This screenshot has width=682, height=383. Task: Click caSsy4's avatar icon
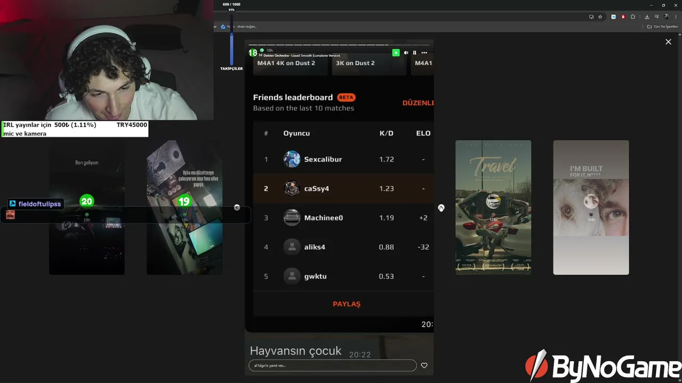pyautogui.click(x=292, y=188)
